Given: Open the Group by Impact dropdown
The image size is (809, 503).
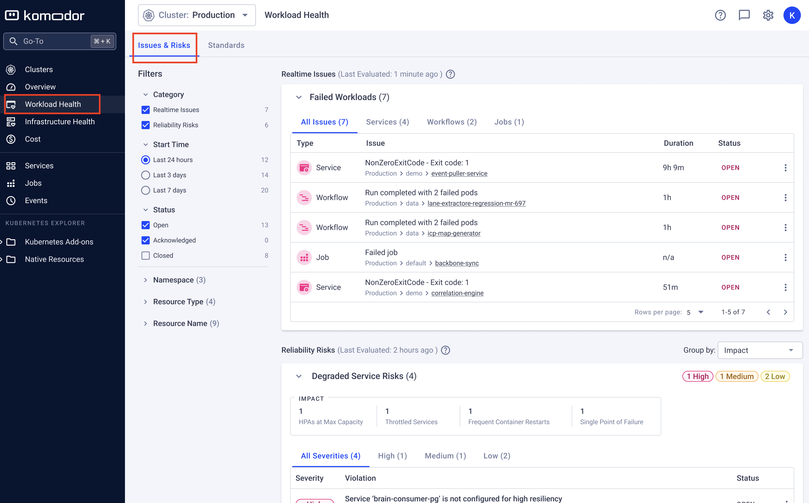Looking at the screenshot, I should [x=760, y=350].
